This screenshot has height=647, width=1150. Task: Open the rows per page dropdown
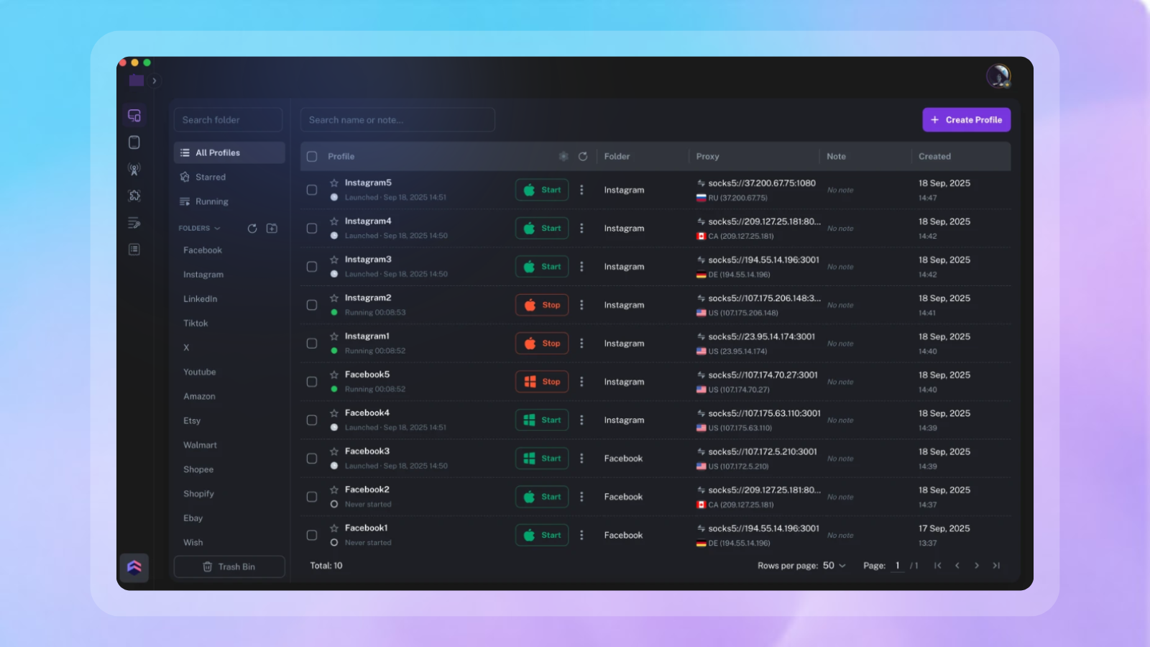point(834,566)
